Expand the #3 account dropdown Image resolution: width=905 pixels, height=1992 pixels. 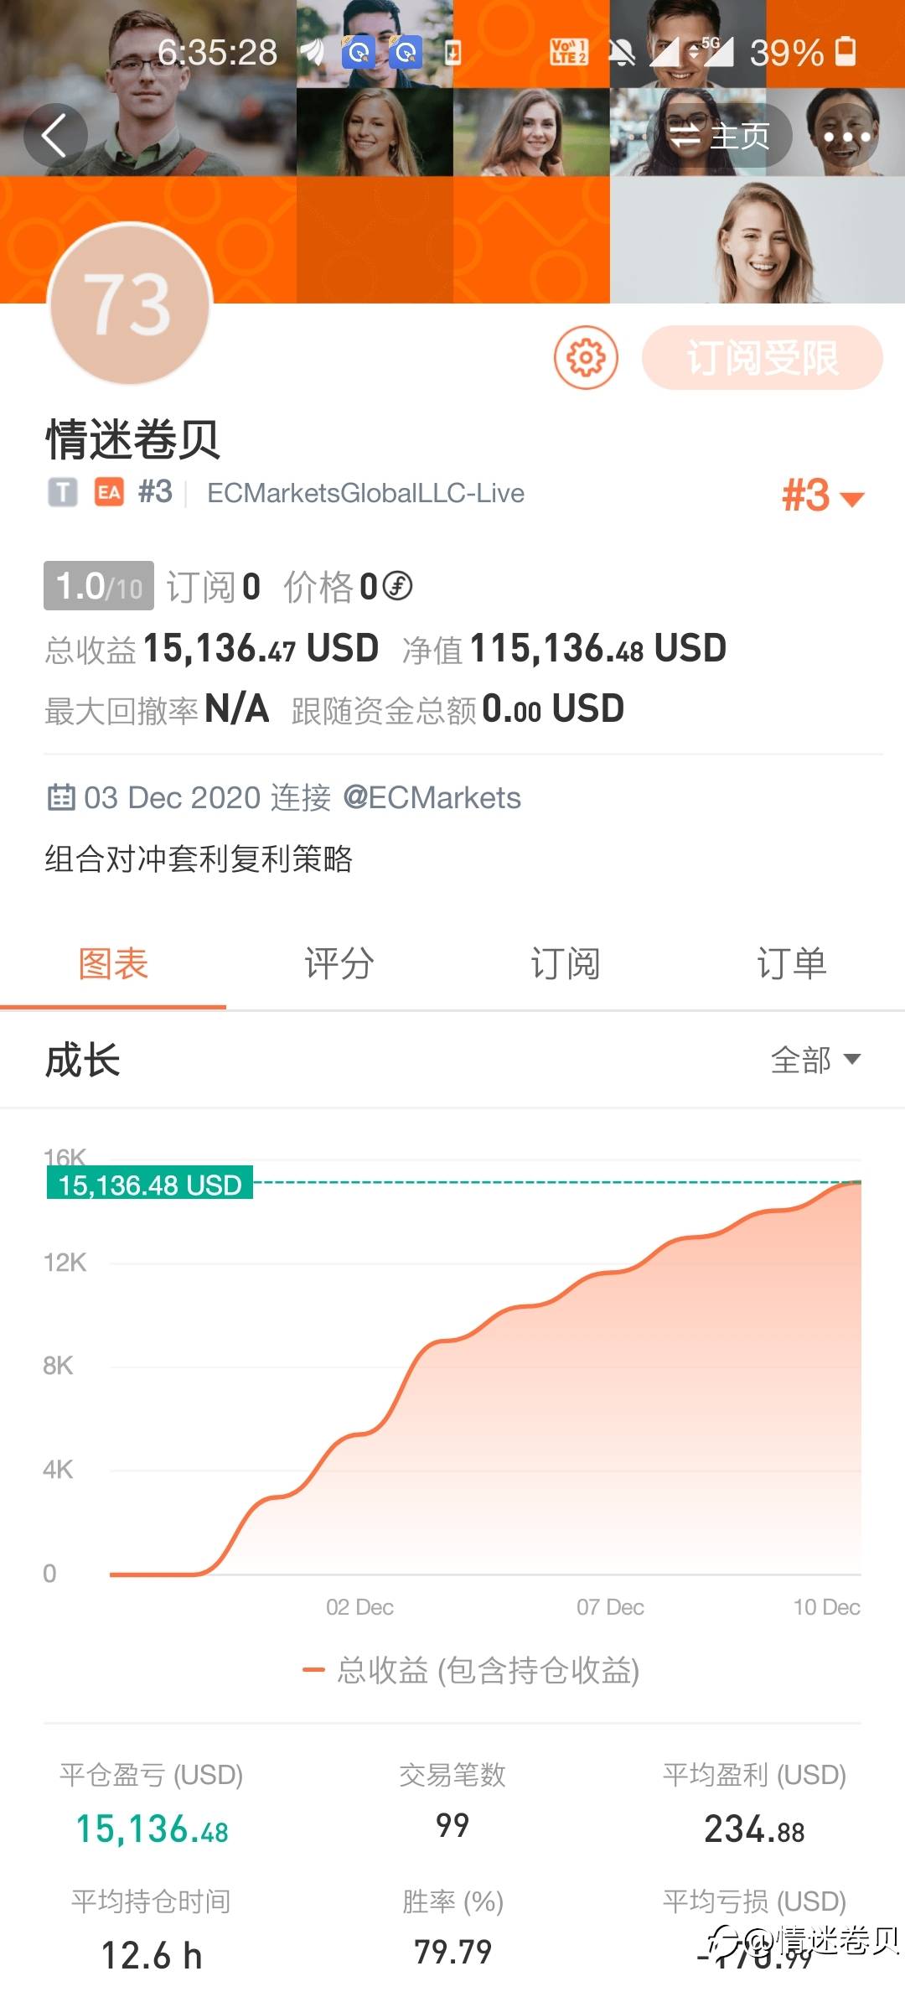pyautogui.click(x=822, y=496)
